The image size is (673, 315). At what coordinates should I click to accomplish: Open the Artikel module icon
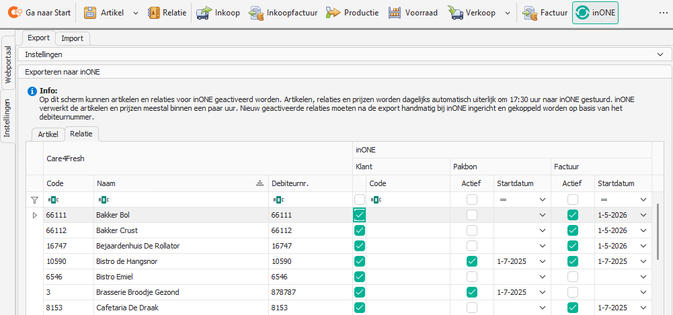90,13
